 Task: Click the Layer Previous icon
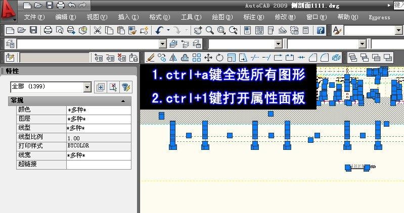tap(185, 44)
